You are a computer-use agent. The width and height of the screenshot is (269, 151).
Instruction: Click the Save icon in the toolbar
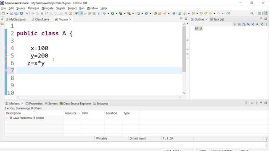click(11, 13)
